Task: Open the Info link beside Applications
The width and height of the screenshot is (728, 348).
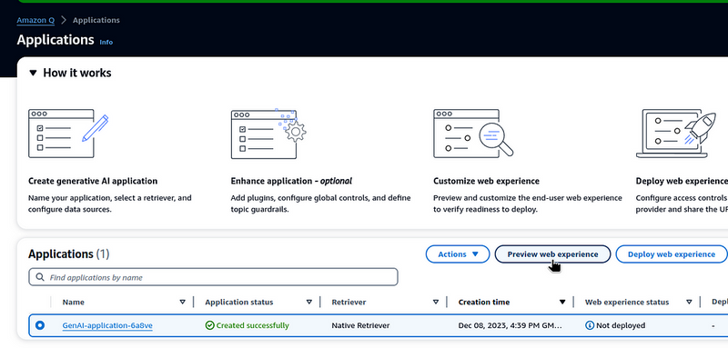Action: coord(106,42)
